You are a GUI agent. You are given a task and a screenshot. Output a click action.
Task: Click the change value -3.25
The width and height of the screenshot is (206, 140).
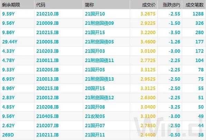point(174,107)
